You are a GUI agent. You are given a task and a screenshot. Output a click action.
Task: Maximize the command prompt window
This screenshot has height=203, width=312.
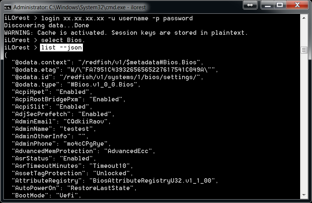(x=279, y=5)
